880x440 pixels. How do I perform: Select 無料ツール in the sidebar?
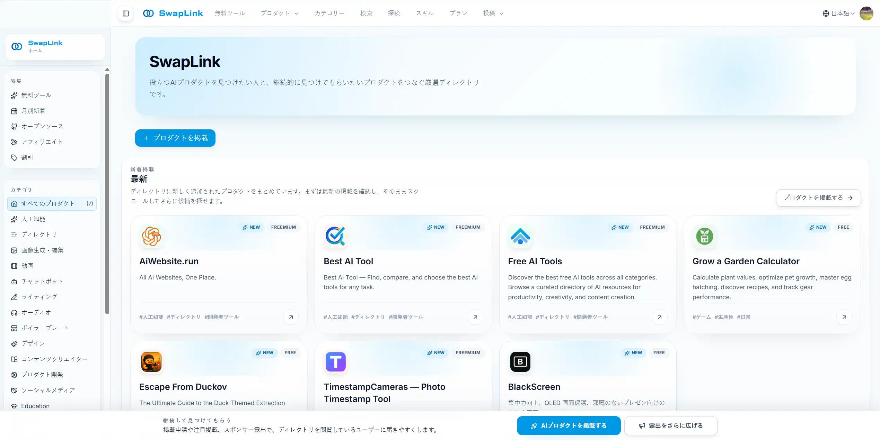pyautogui.click(x=52, y=95)
